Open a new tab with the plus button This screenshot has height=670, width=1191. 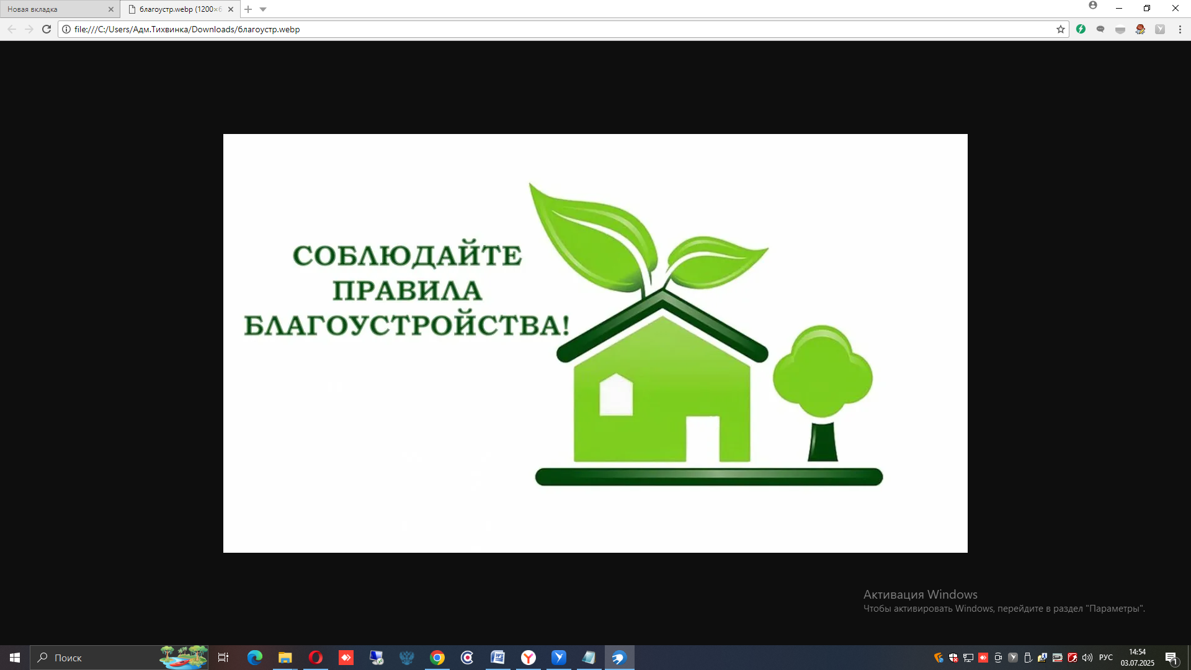point(248,9)
